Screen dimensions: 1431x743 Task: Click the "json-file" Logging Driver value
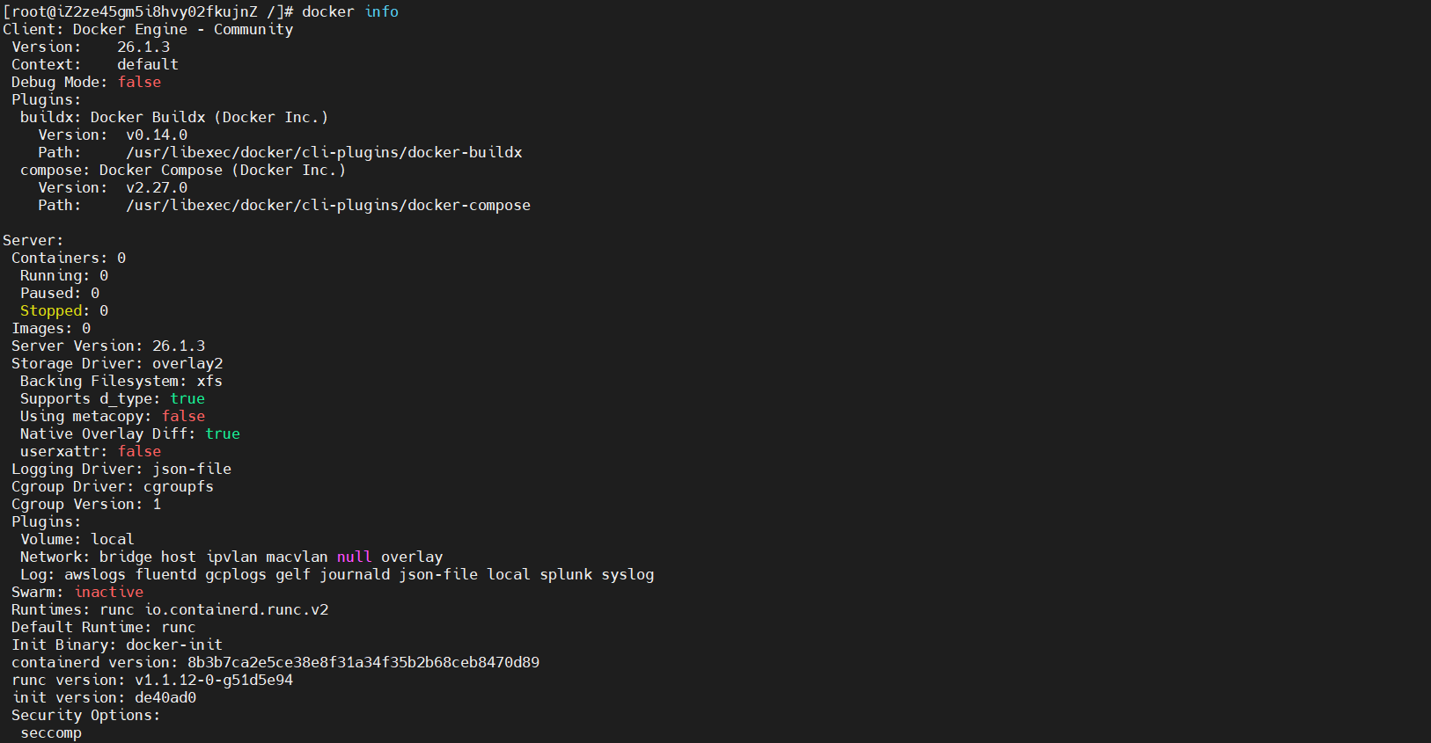pos(192,469)
